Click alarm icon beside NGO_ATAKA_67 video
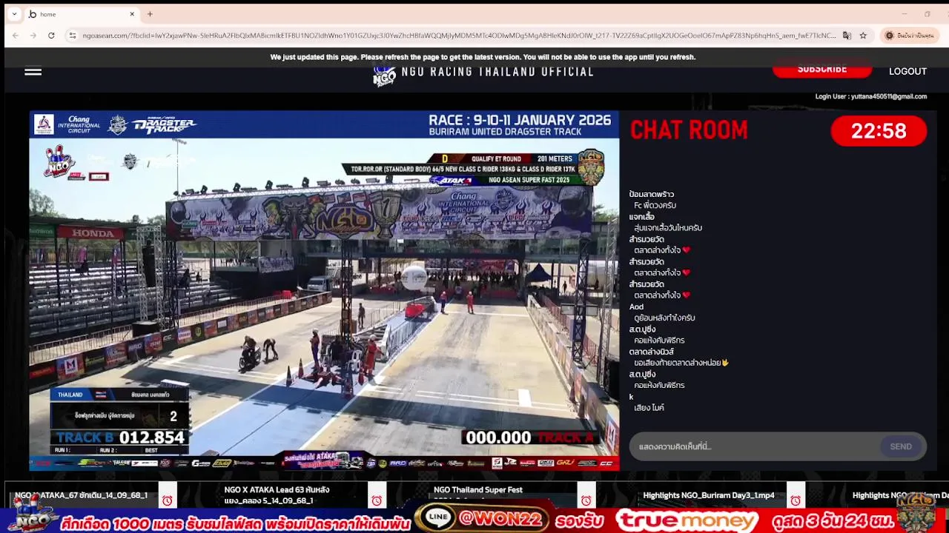Screen dimensions: 949x533 pyautogui.click(x=167, y=500)
